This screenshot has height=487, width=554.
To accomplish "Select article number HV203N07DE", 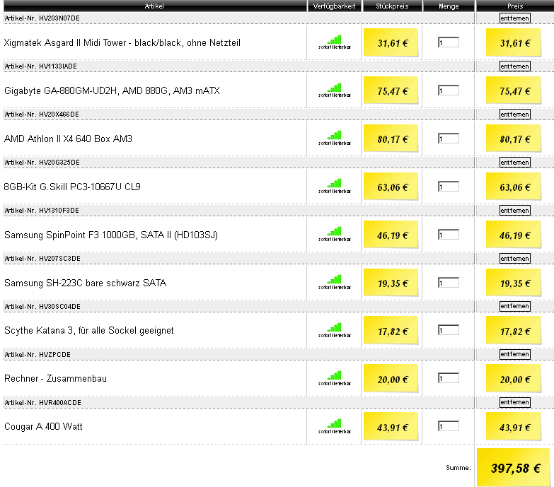I will pyautogui.click(x=59, y=18).
